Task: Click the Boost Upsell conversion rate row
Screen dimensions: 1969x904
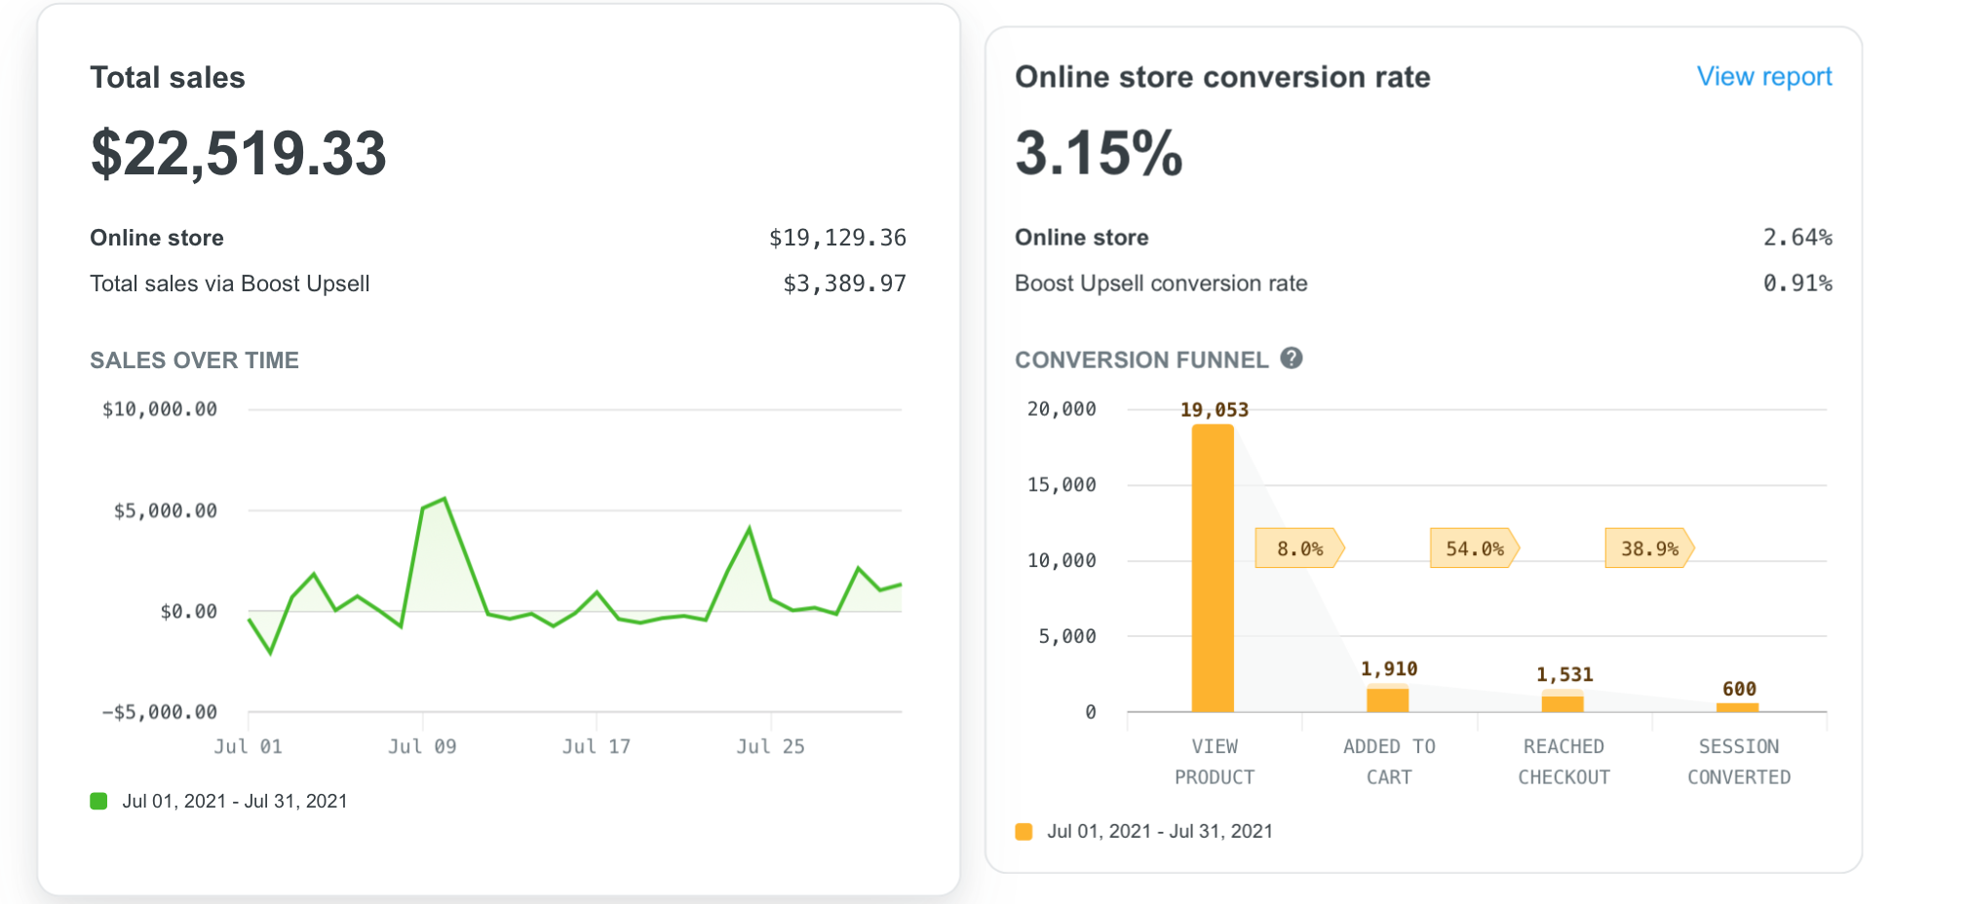Action: tap(1423, 283)
